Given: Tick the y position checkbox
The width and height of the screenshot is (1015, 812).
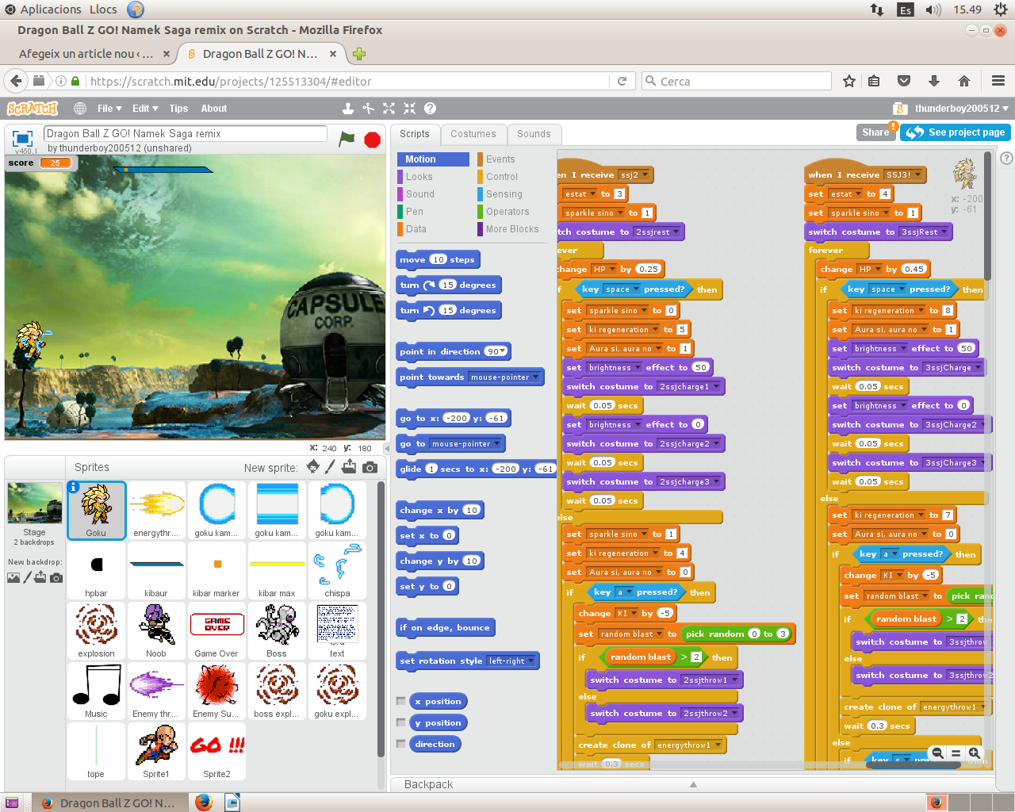Looking at the screenshot, I should click(x=401, y=722).
